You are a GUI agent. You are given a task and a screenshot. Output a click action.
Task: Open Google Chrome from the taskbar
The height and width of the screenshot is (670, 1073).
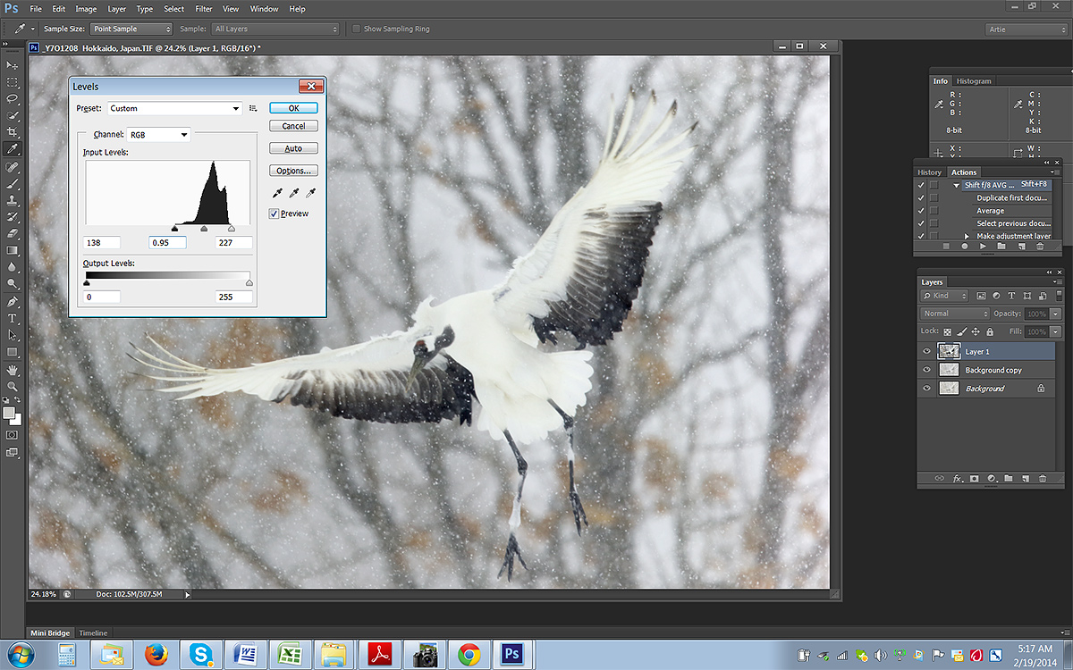click(x=469, y=655)
